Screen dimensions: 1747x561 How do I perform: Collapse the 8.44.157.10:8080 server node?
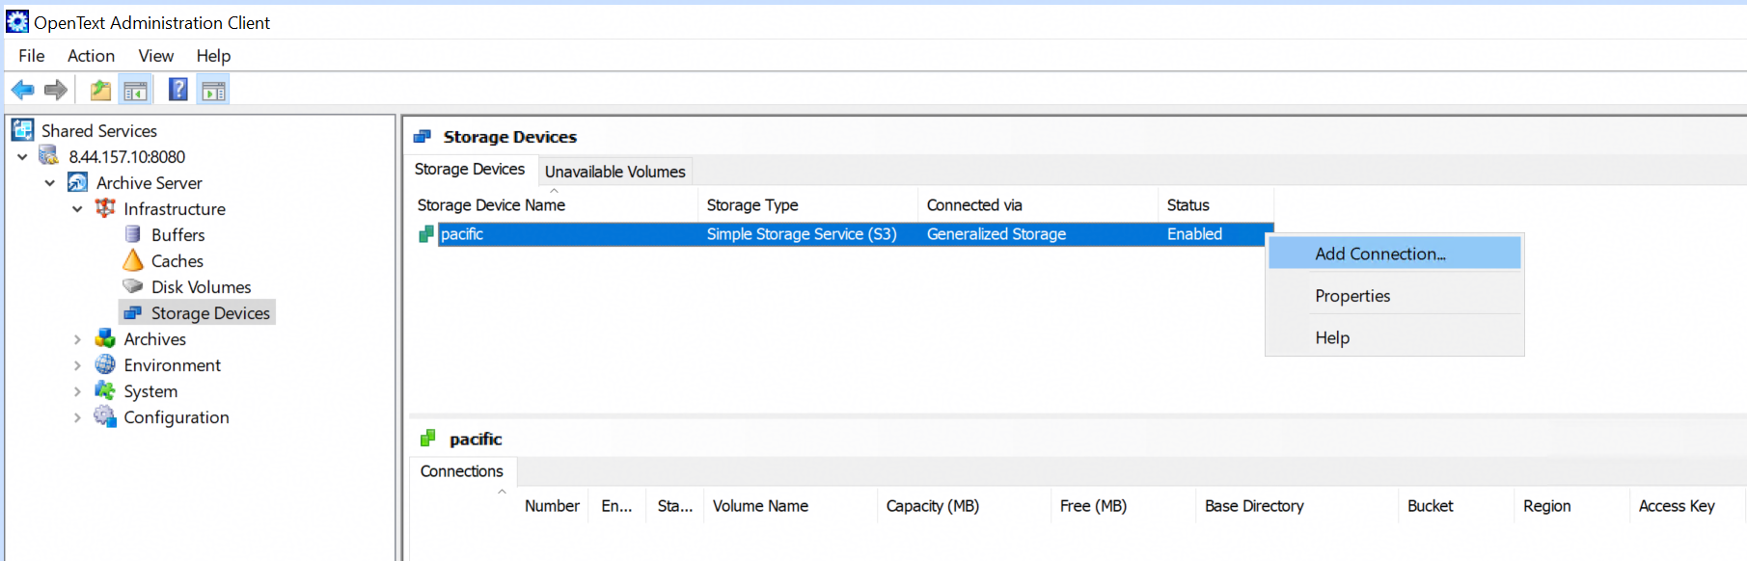(x=22, y=156)
